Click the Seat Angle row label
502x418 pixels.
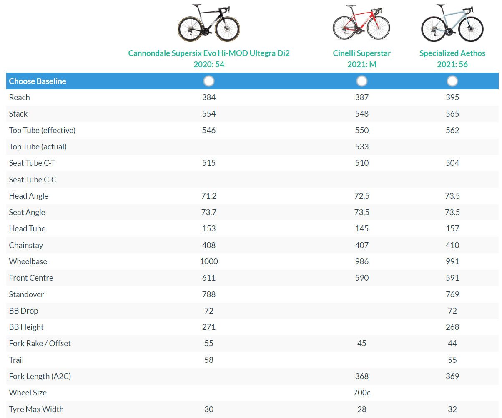(x=27, y=212)
